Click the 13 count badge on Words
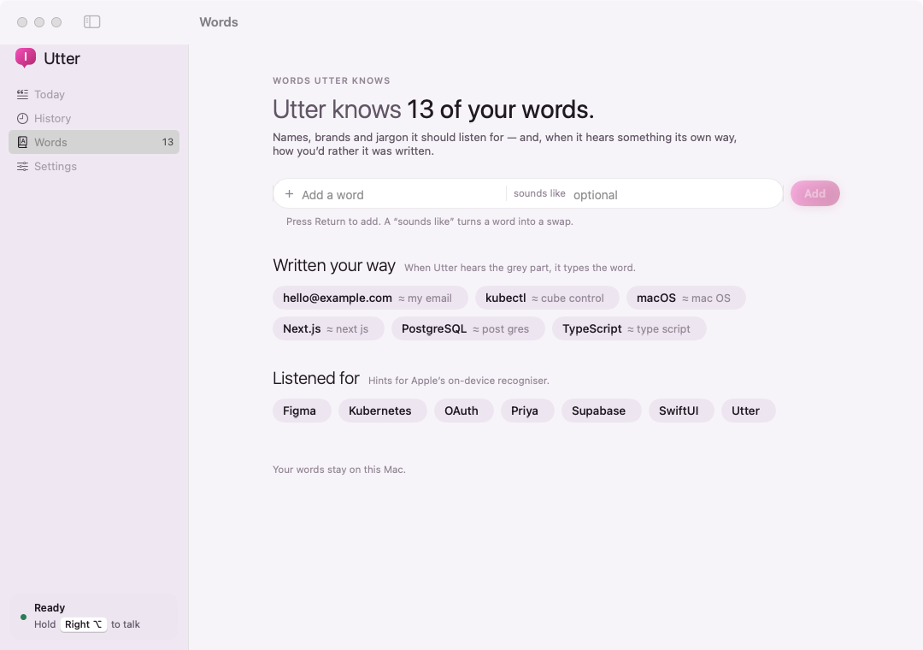This screenshot has height=650, width=923. point(168,142)
